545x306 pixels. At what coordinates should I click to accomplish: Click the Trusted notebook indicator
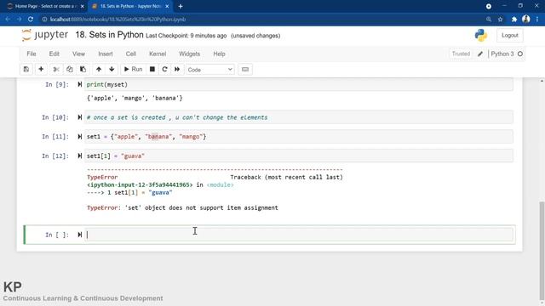point(461,54)
